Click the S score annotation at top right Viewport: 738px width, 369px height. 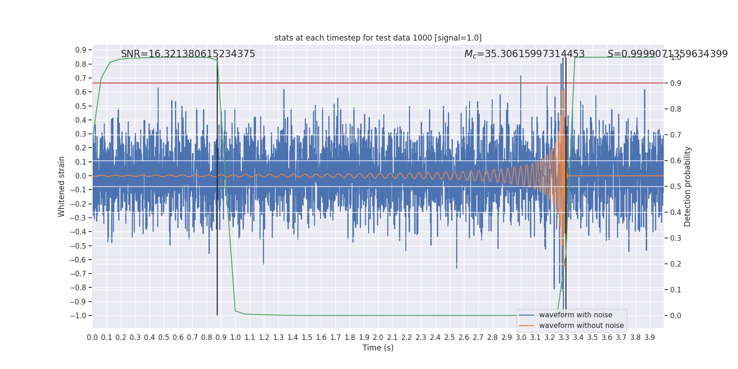[667, 54]
